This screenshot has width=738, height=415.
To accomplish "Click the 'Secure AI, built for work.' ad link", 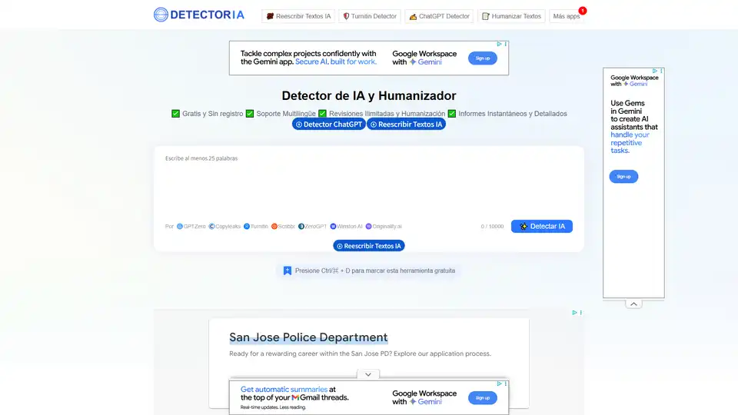I will tap(336, 61).
